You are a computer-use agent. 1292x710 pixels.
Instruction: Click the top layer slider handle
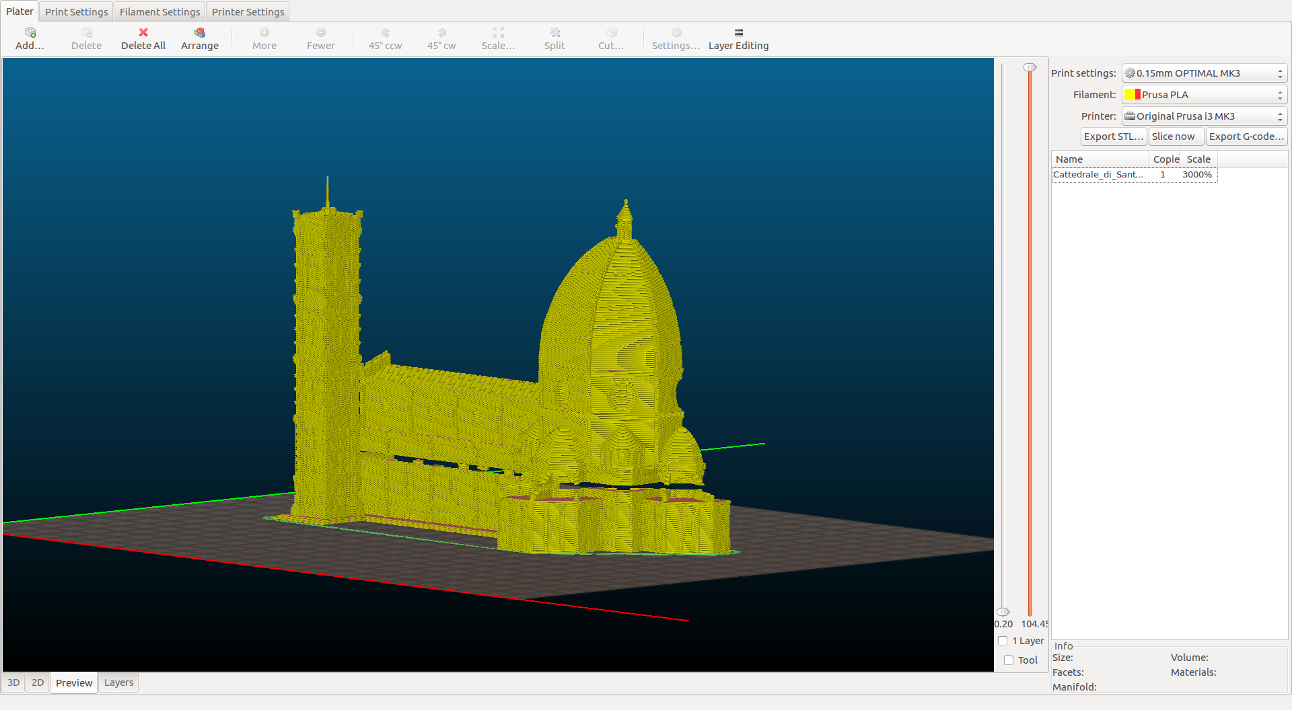(x=1030, y=67)
